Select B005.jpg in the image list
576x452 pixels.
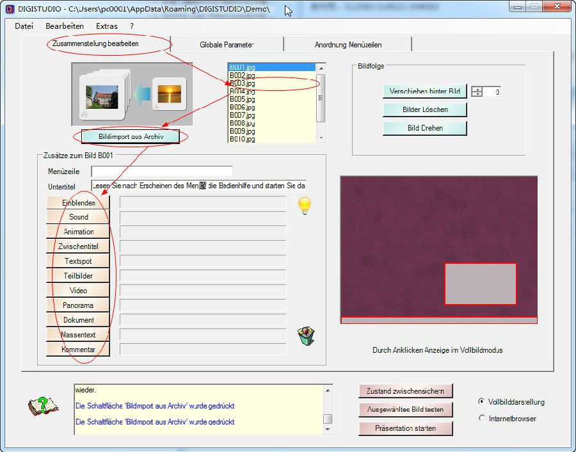272,99
